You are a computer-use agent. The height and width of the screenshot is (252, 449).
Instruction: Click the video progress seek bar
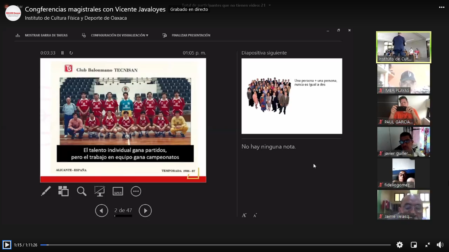[x=215, y=245]
